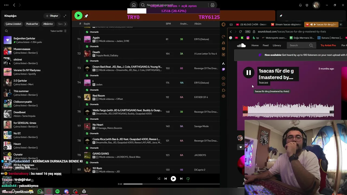Image resolution: width=347 pixels, height=195 pixels.
Task: Open Spotify home via the house icon
Action: click(134, 5)
